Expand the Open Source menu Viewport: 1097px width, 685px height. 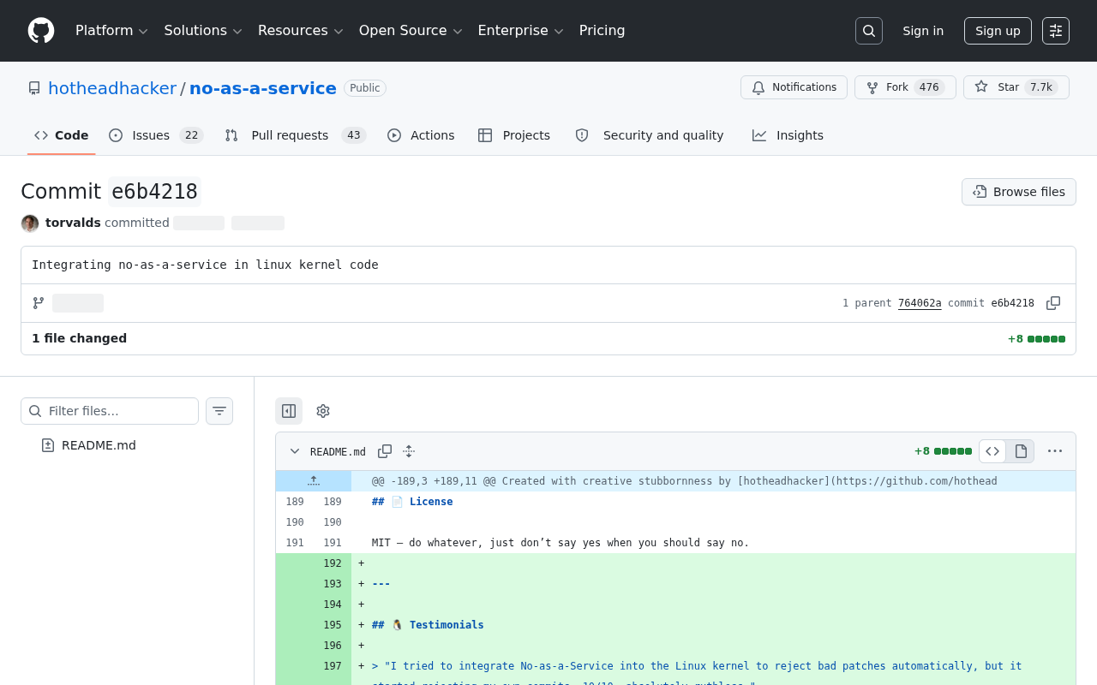point(411,31)
